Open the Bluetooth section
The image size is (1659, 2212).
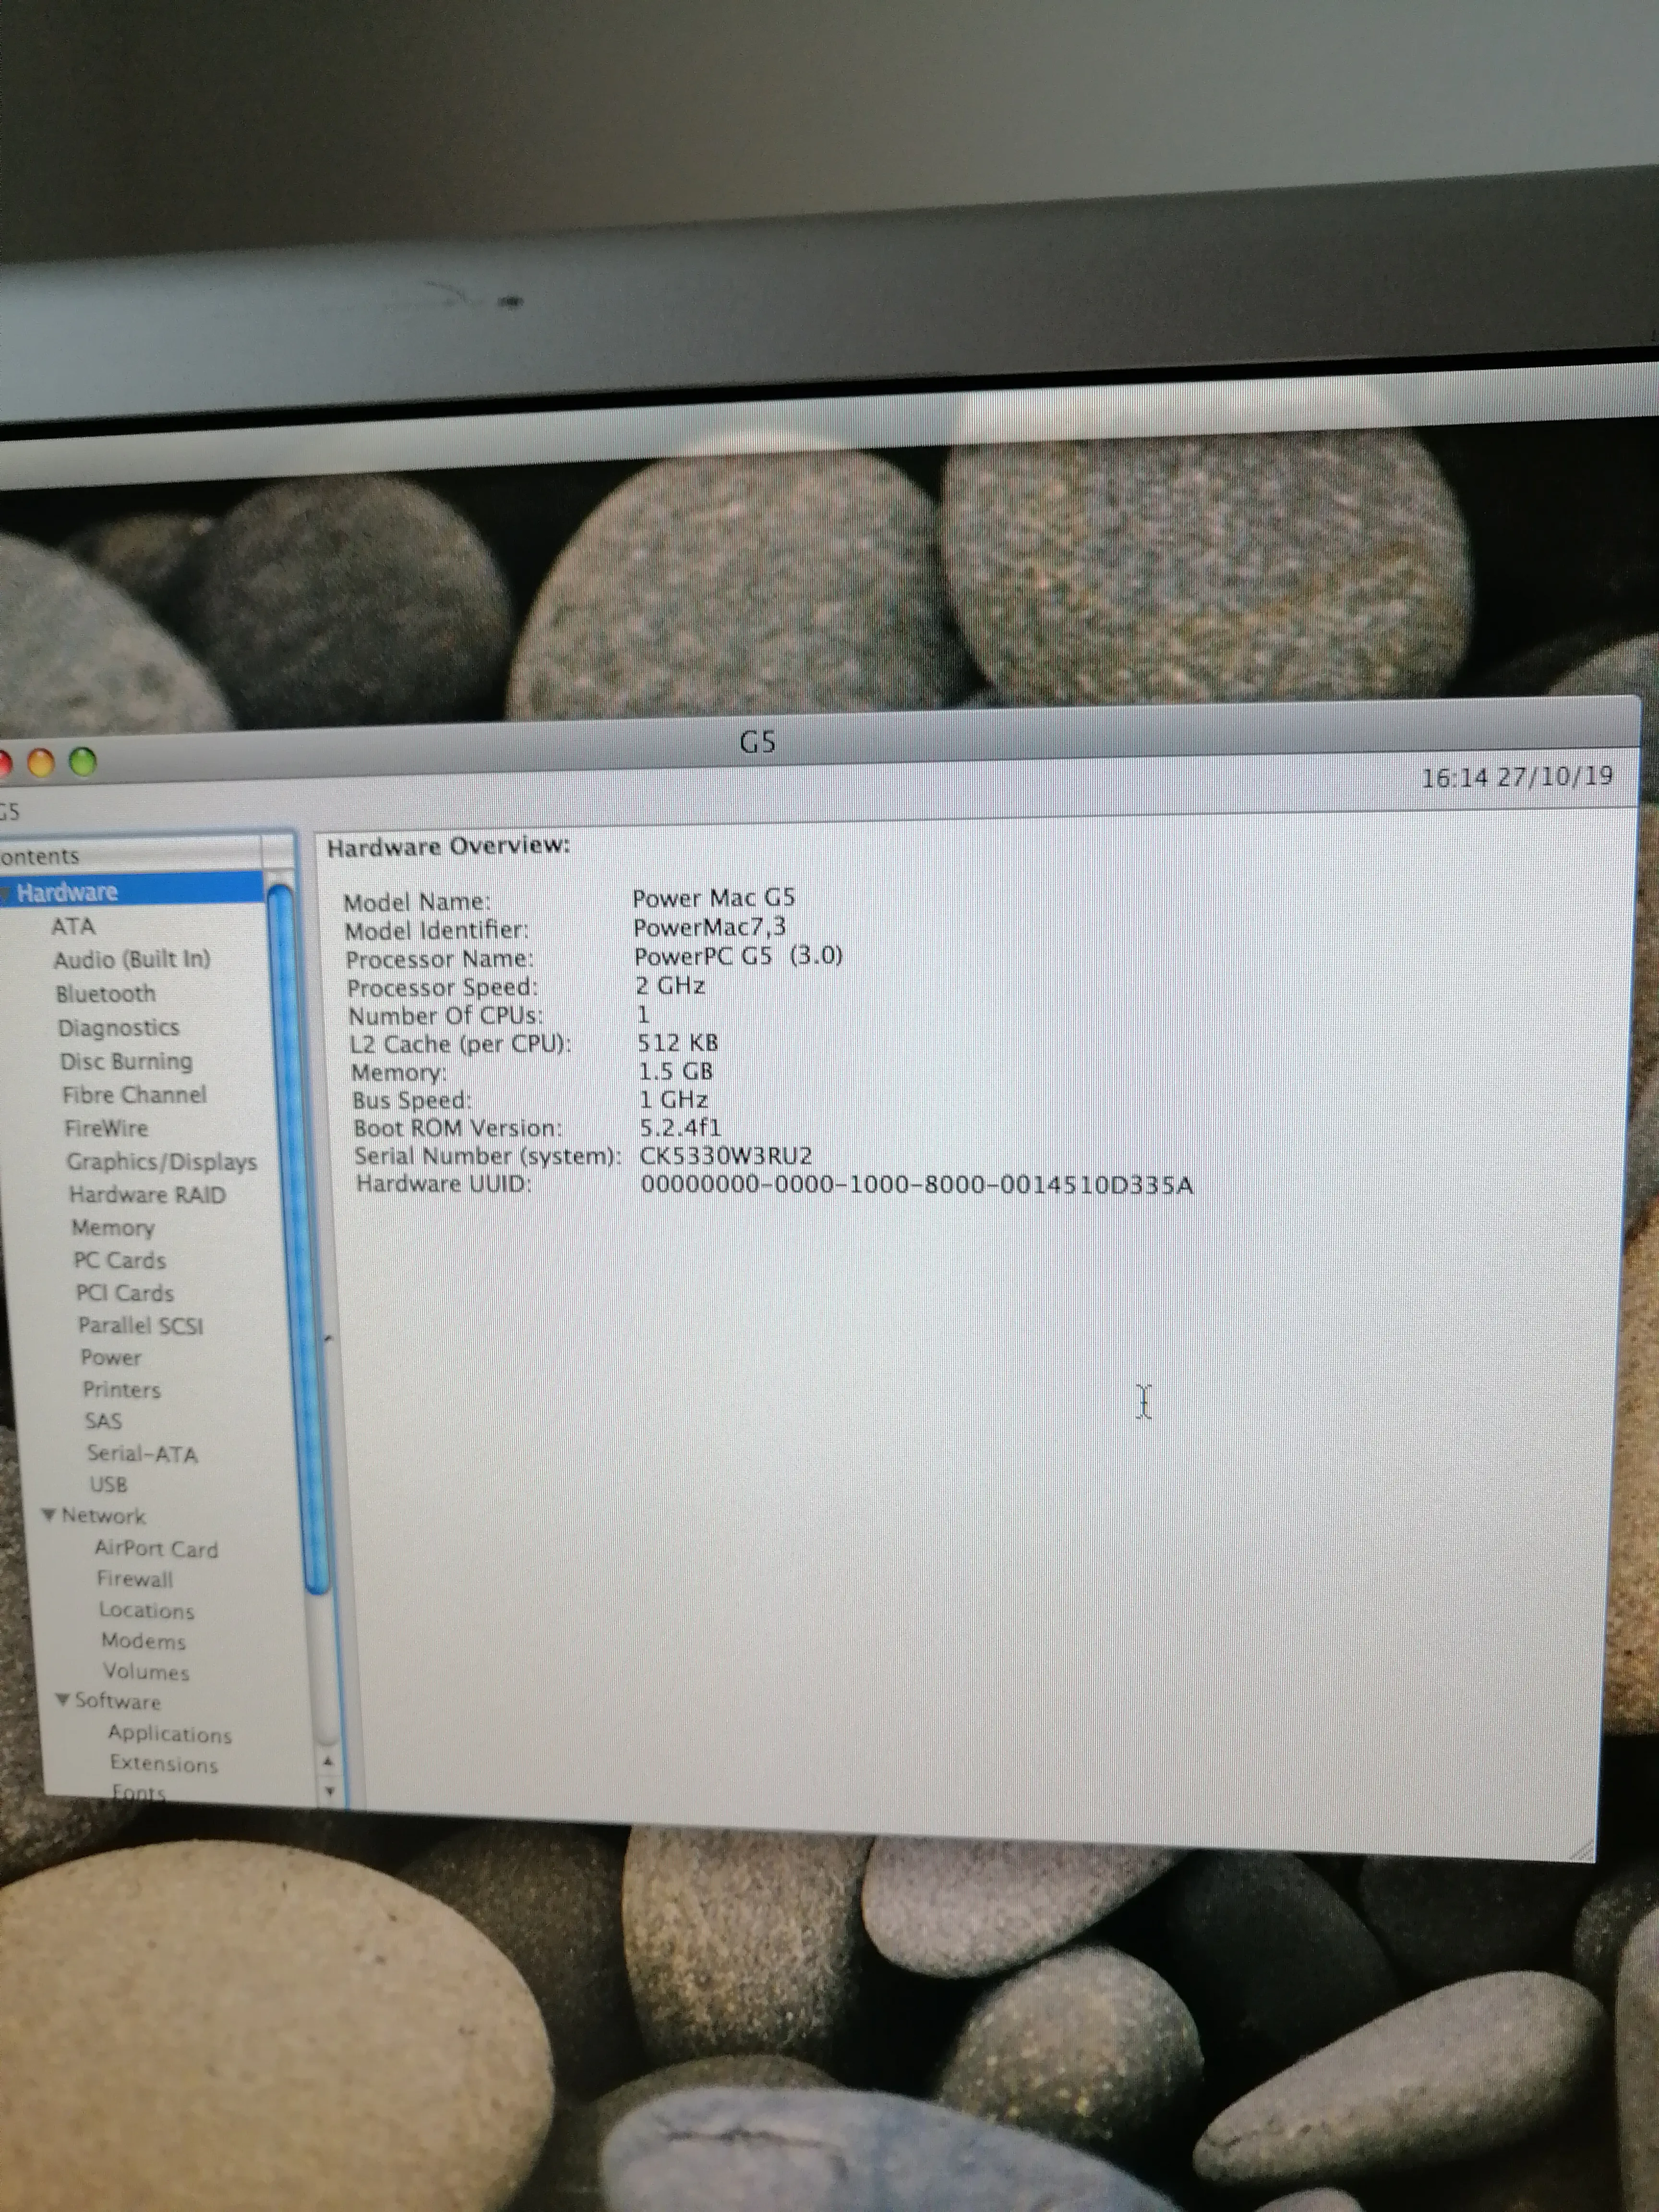105,993
